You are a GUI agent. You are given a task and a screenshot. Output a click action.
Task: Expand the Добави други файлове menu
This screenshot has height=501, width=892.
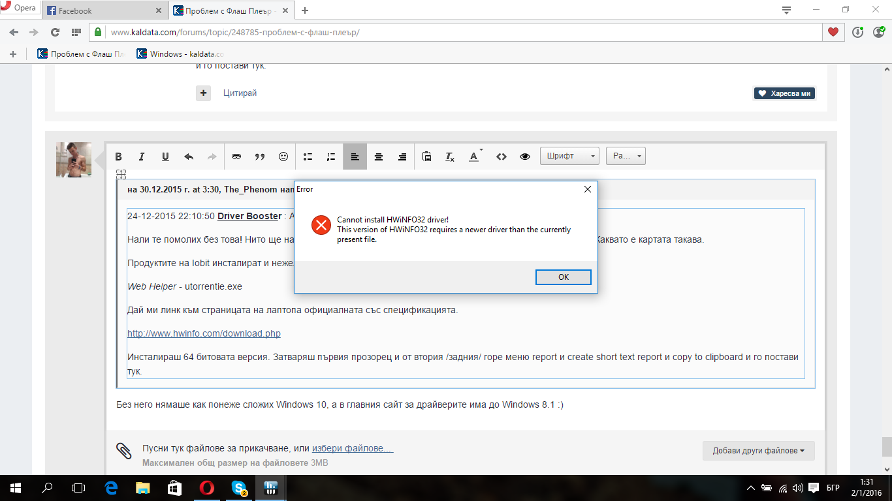759,451
